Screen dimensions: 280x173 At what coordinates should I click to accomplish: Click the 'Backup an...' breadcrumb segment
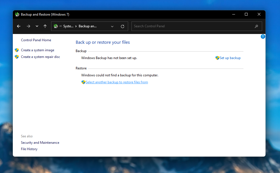[x=87, y=26]
